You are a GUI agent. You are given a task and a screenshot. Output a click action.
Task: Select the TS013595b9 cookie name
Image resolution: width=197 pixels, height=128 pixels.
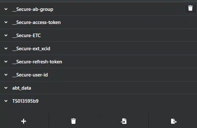(25, 101)
